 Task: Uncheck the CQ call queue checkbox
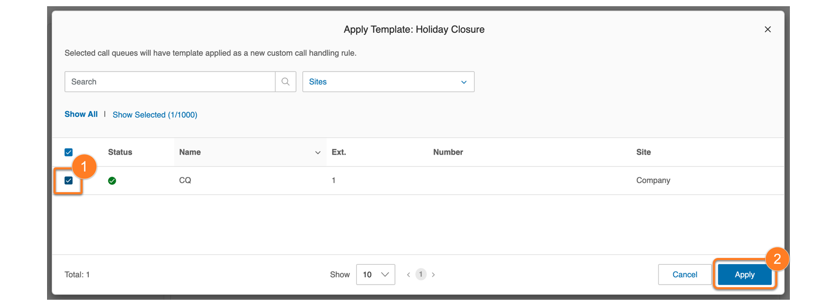click(69, 181)
